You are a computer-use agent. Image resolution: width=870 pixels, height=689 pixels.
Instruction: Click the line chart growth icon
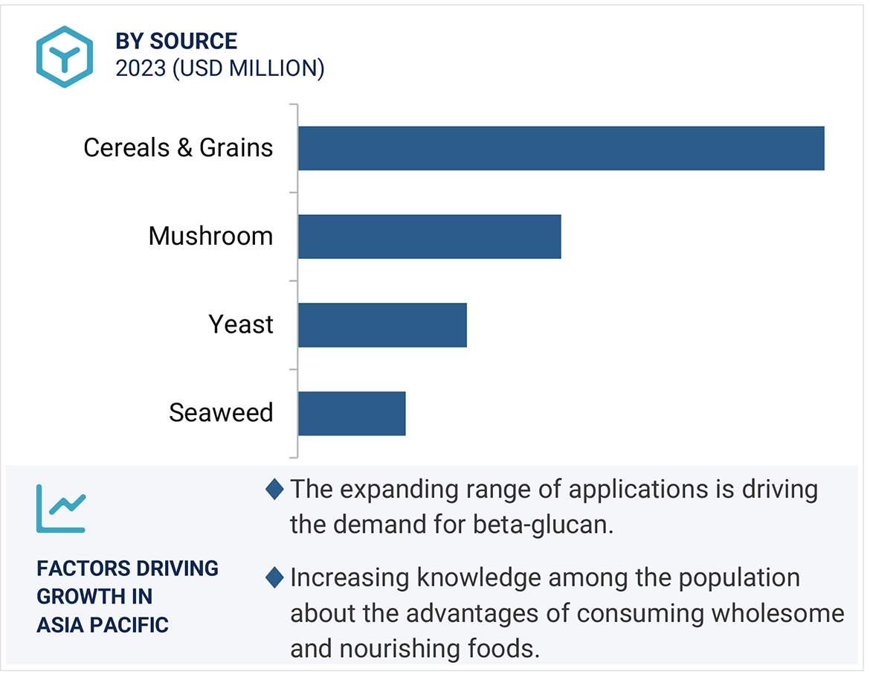(61, 508)
